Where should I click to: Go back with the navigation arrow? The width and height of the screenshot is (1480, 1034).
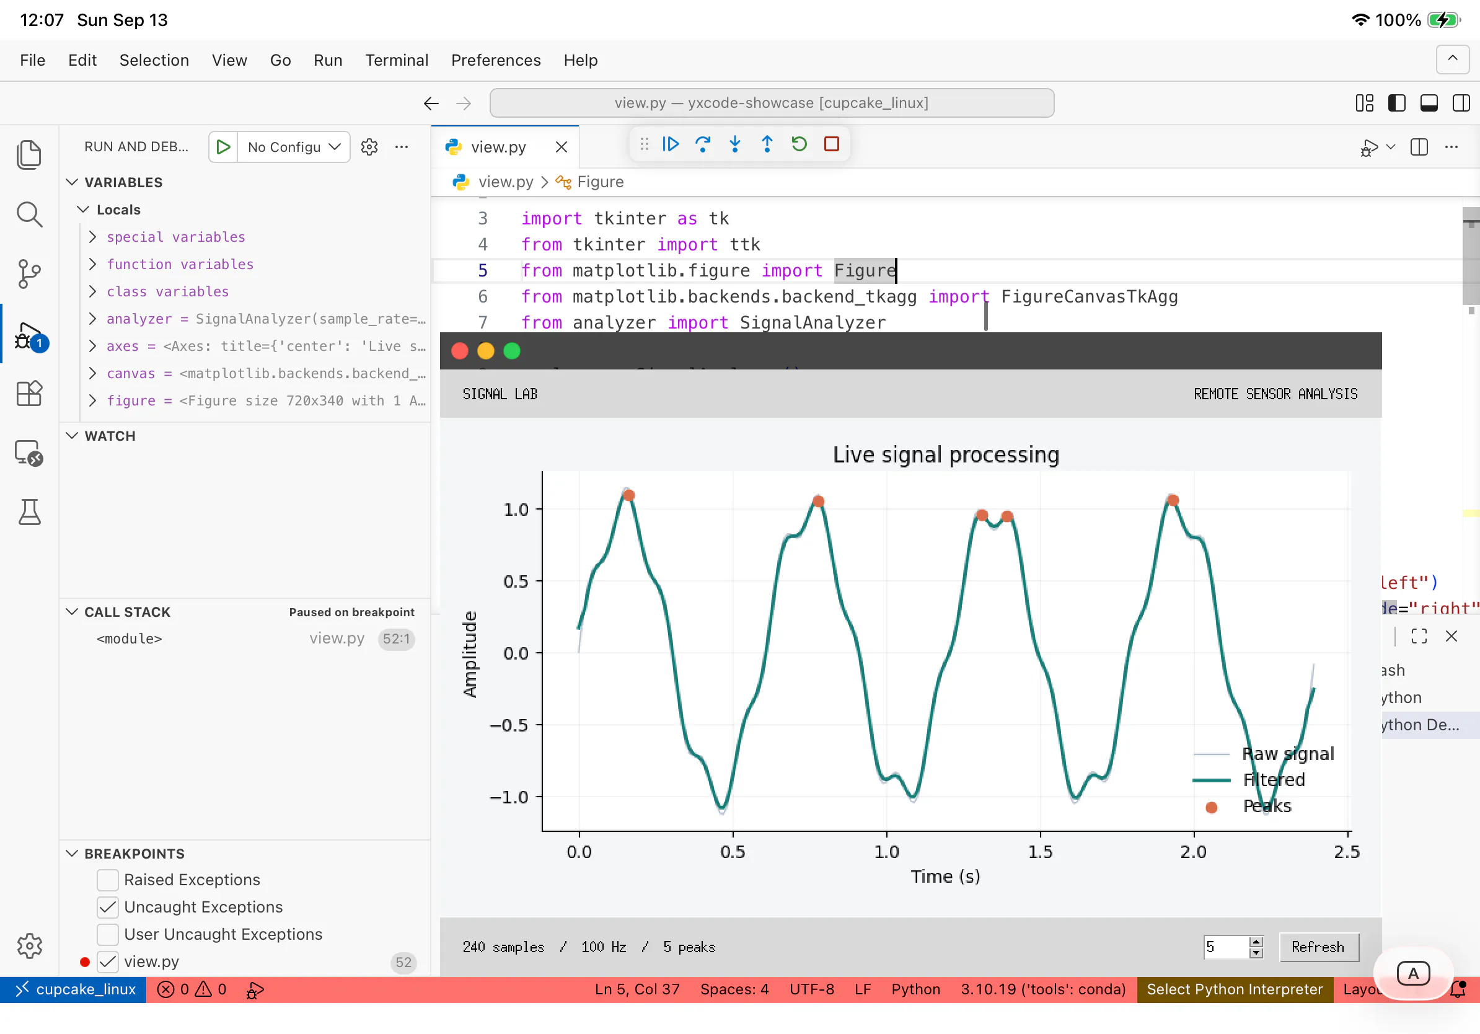(x=431, y=103)
